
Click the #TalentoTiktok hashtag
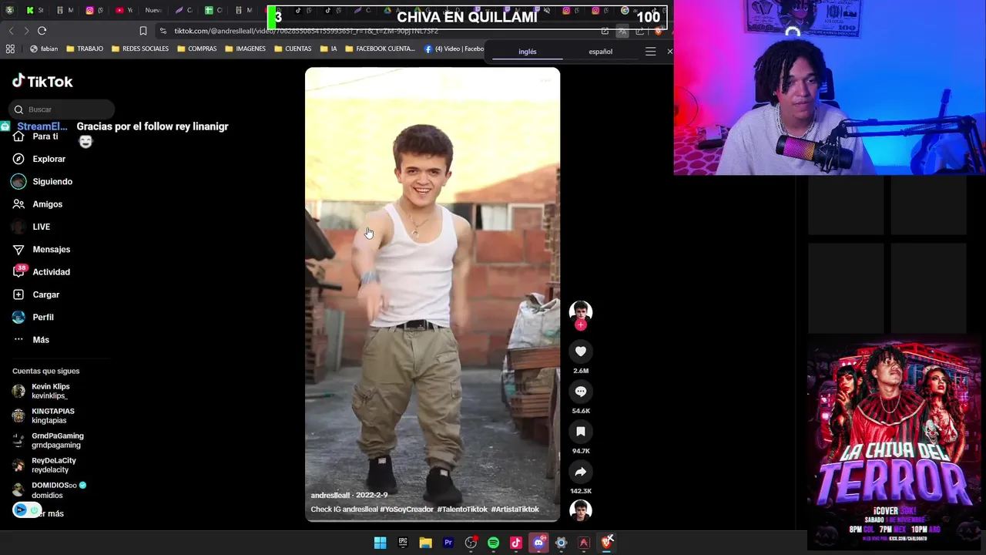point(462,510)
